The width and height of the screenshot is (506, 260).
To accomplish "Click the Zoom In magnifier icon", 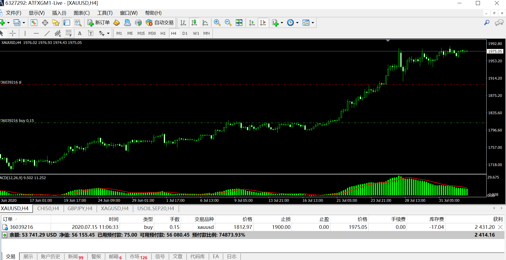I will click(x=217, y=23).
